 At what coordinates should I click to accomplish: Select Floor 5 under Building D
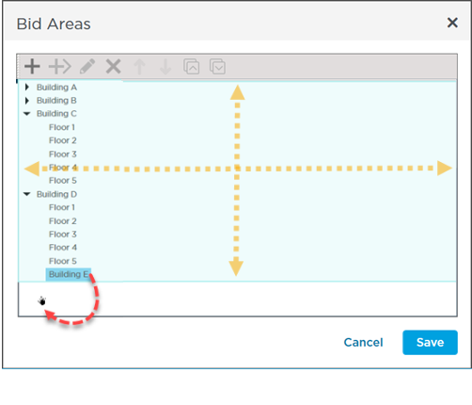[x=63, y=261]
